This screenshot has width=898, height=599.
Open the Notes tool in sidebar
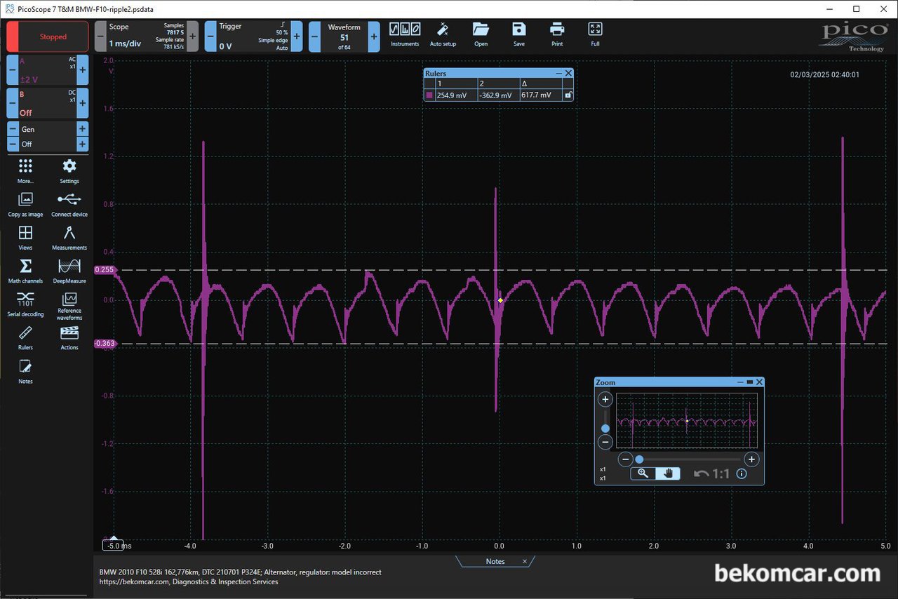pos(25,371)
